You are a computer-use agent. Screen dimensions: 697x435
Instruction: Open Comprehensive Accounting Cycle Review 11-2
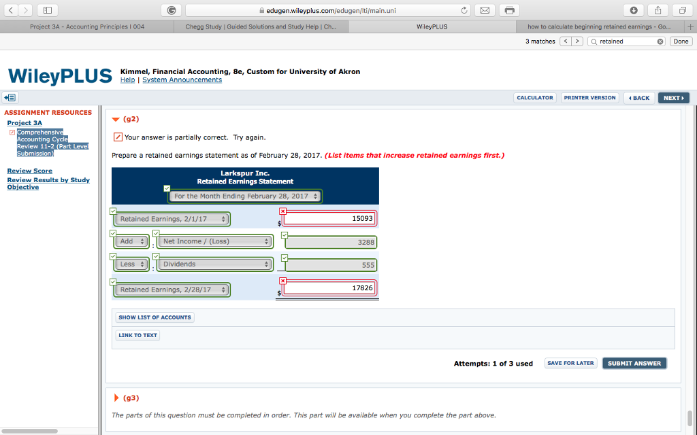53,143
